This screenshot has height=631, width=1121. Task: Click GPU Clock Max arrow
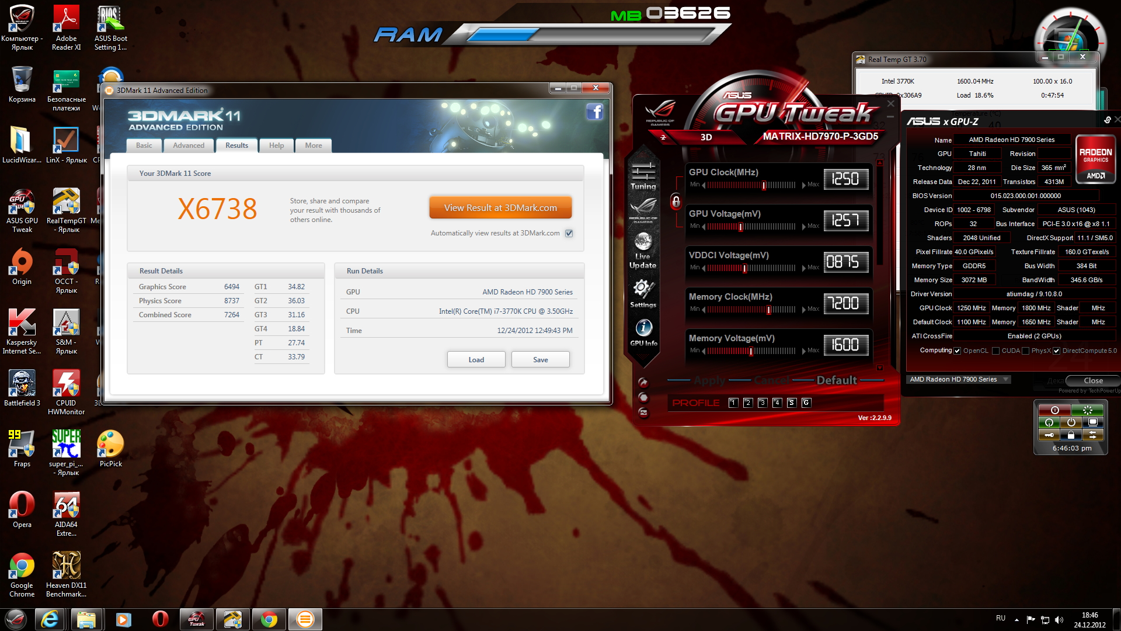[803, 185]
